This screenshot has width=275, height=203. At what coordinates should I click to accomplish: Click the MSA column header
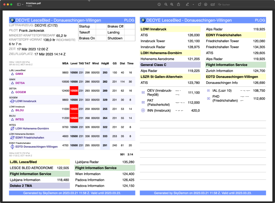pos(66,63)
